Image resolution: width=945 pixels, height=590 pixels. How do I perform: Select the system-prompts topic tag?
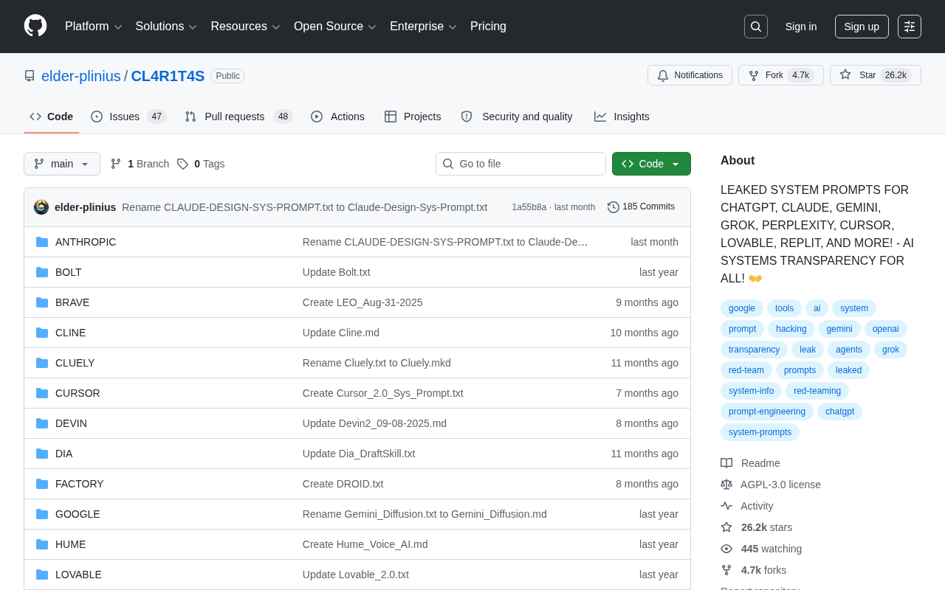(760, 432)
